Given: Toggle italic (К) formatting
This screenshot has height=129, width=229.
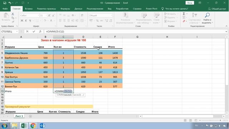Looking at the screenshot, I should coord(26,21).
